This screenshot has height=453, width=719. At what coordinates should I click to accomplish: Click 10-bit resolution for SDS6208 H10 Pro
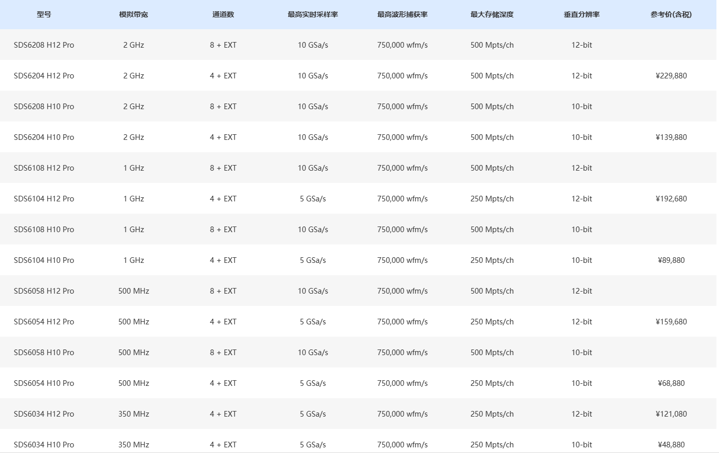pos(582,107)
